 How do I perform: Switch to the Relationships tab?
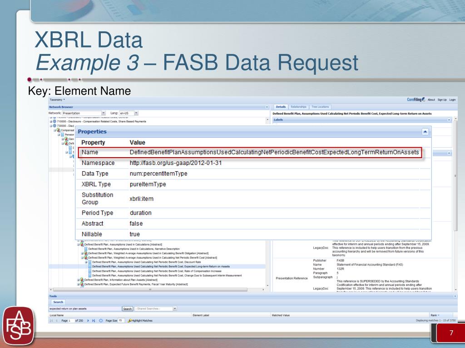point(298,107)
